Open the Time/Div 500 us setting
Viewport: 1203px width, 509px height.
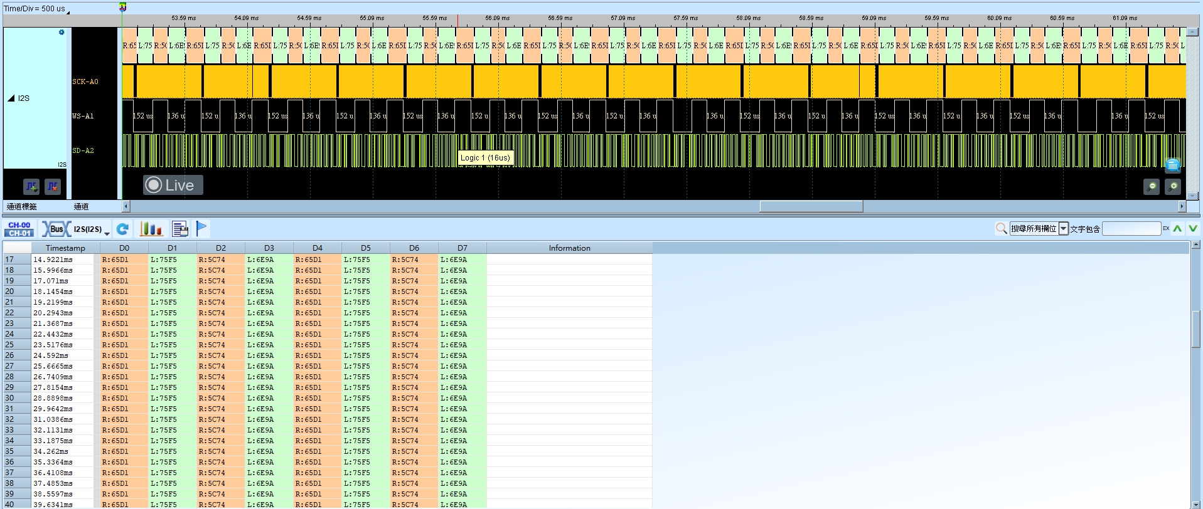click(x=36, y=9)
